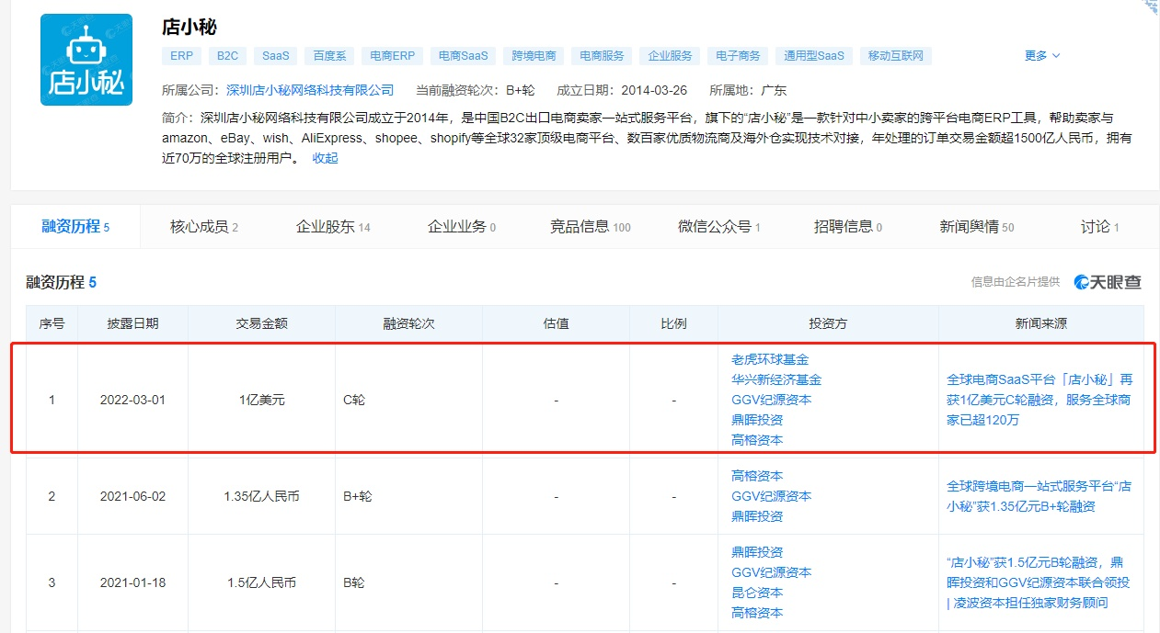The height and width of the screenshot is (633, 1160).
Task: Open 鼎晖投资 in the B+轮 row
Action: coord(757,516)
